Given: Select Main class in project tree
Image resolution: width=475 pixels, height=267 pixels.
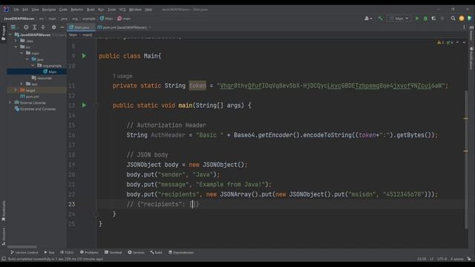Looking at the screenshot, I should (x=50, y=72).
